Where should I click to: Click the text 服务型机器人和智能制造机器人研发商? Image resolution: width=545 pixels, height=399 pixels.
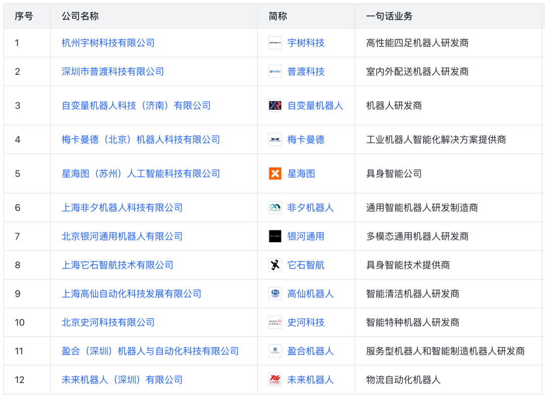coord(446,351)
